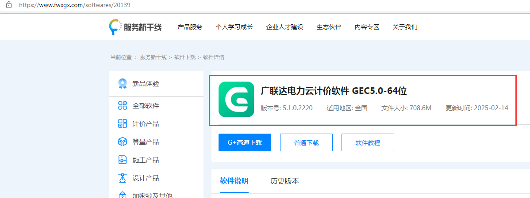Click the 新品体验 medal icon

click(x=123, y=83)
